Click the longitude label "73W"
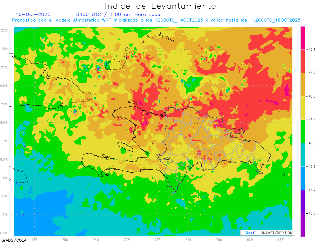 127,240
